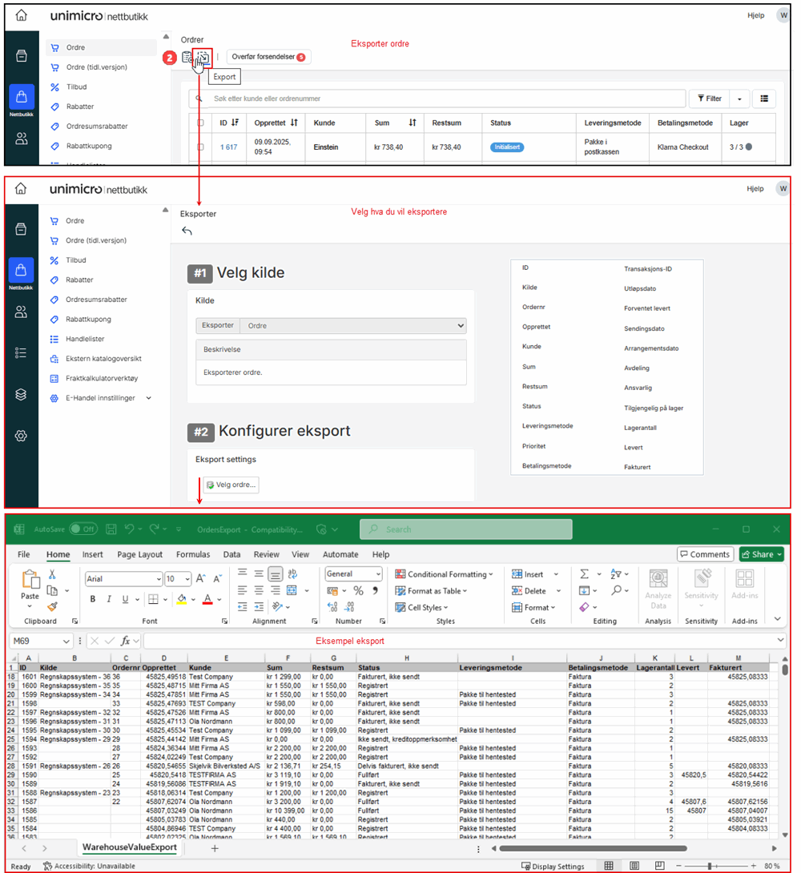Tick the select-all checkbox in orders header
Viewport: 801px width, 873px height.
click(x=200, y=123)
